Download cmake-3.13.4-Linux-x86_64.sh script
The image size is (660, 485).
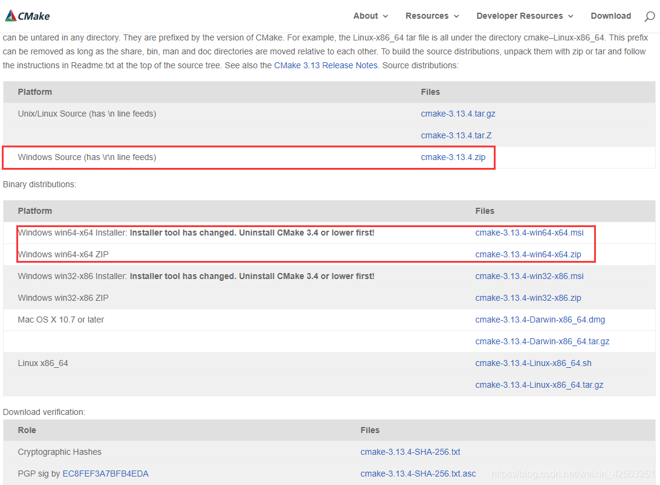click(x=533, y=364)
